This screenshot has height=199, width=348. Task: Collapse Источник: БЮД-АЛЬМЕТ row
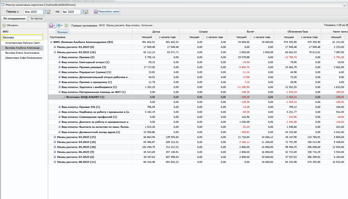[64, 97]
